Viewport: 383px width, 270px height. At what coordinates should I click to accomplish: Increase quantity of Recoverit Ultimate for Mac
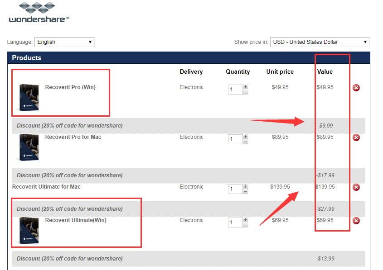(x=246, y=186)
